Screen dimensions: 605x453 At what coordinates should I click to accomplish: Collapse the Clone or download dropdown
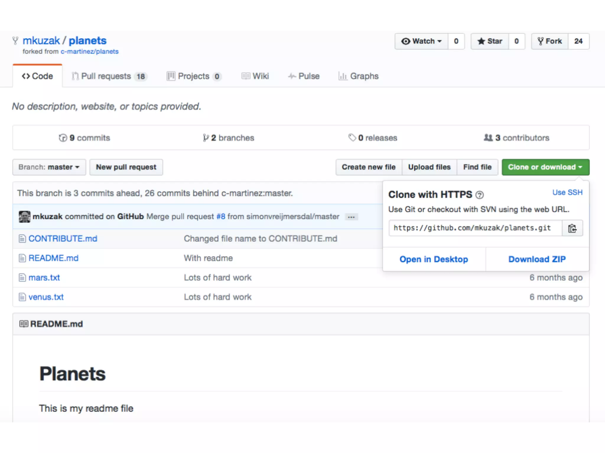tap(545, 167)
